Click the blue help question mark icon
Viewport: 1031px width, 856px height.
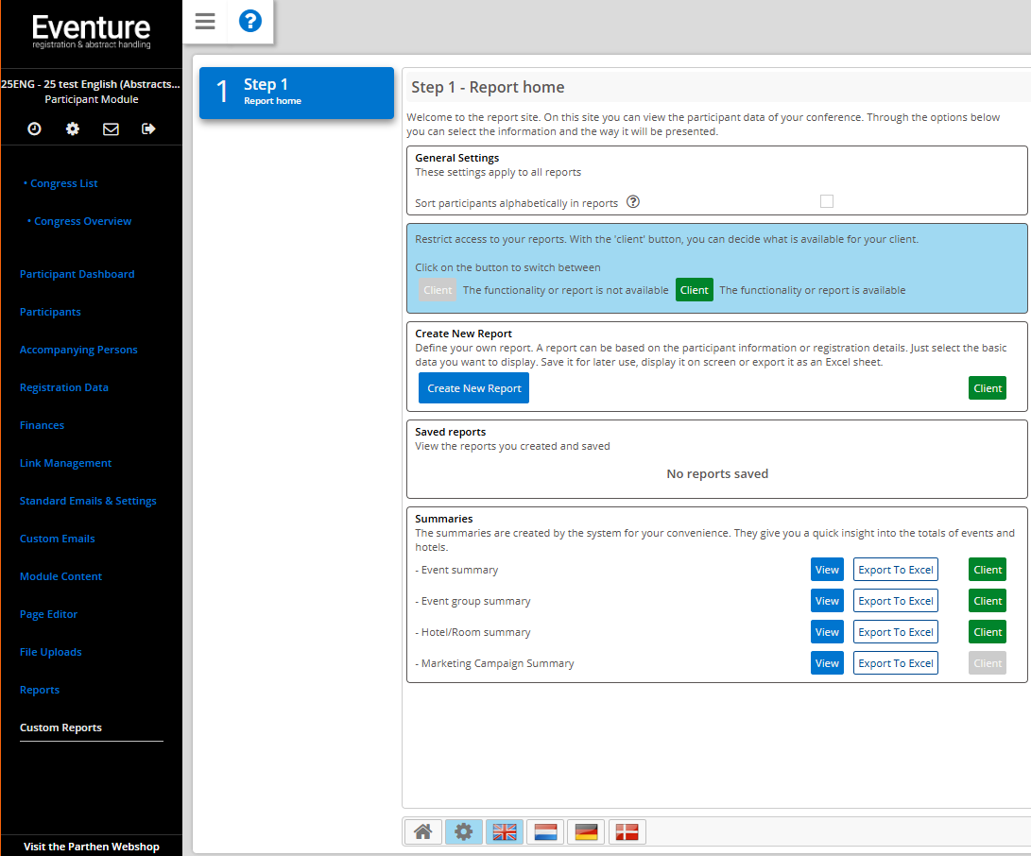[x=250, y=22]
